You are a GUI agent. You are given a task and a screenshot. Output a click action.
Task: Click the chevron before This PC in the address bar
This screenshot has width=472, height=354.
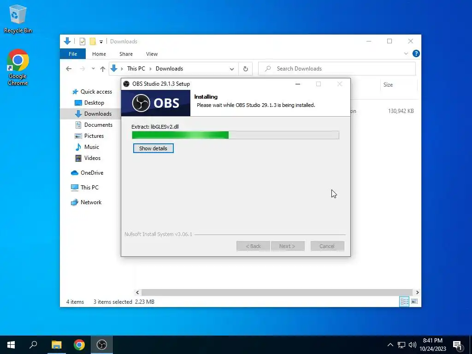[122, 69]
